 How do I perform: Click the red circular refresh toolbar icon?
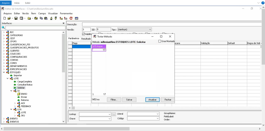click(x=71, y=18)
